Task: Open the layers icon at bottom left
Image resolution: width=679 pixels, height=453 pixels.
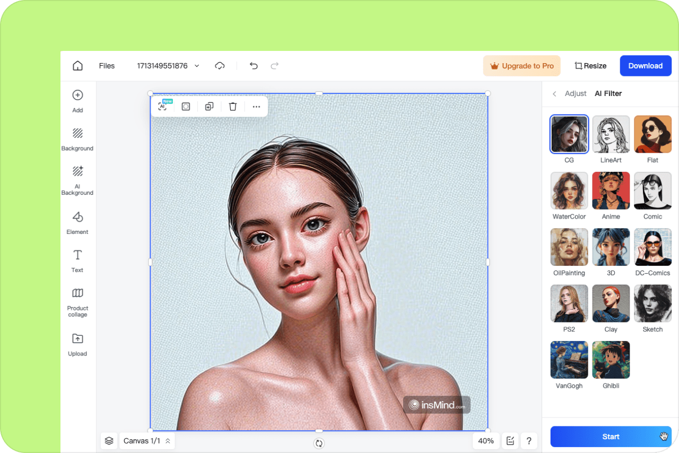Action: tap(109, 441)
